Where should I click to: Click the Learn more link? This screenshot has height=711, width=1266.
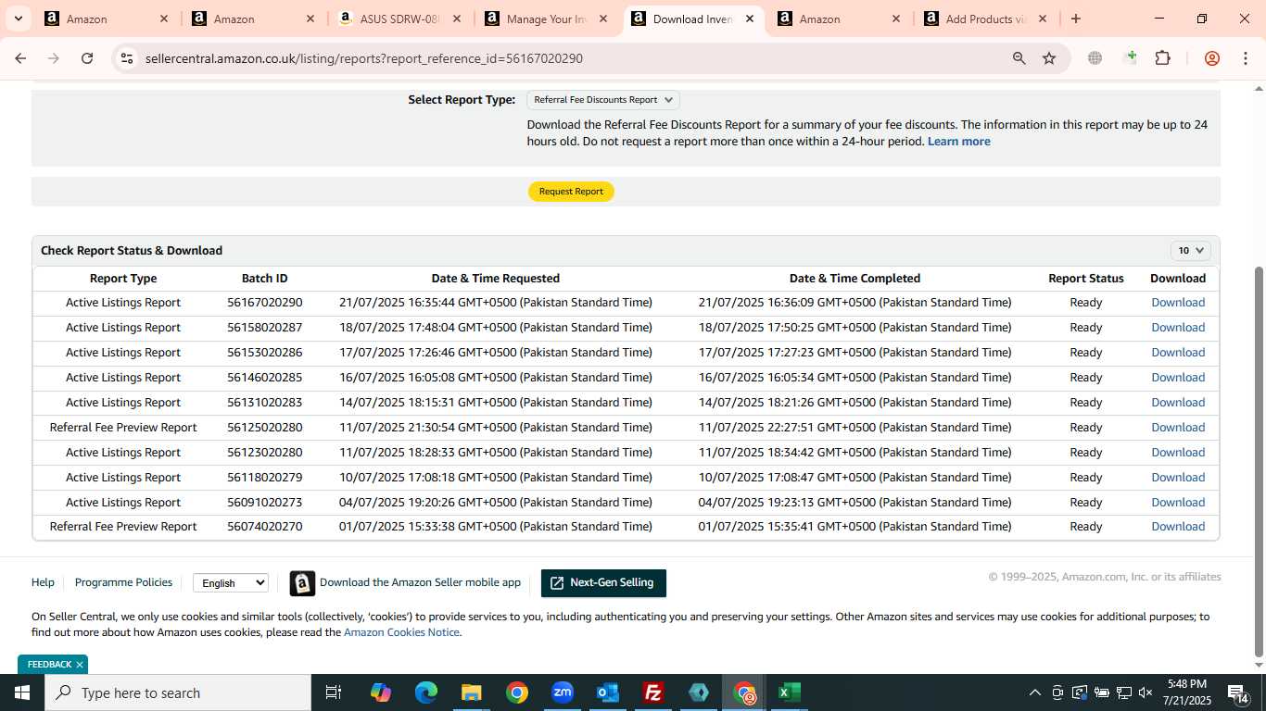click(x=958, y=142)
